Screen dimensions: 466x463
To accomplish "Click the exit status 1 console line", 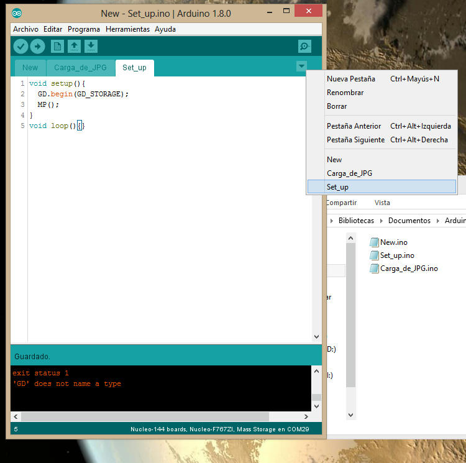I will (x=40, y=373).
